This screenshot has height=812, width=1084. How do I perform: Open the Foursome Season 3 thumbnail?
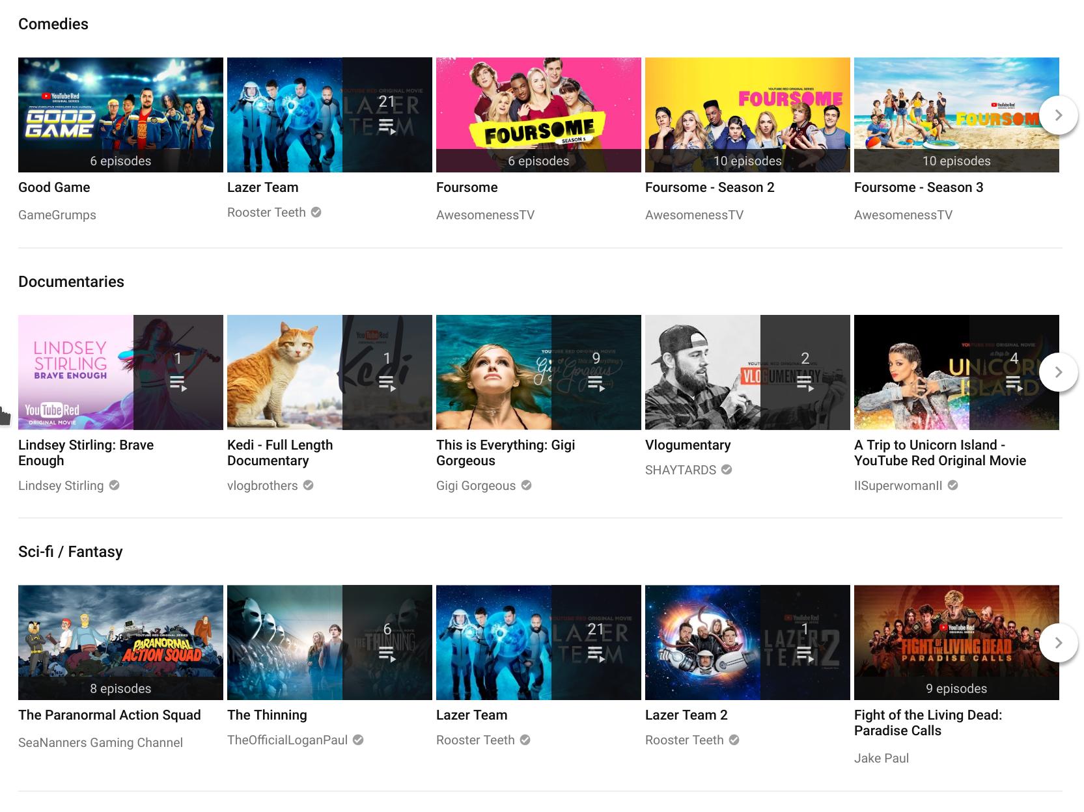[x=956, y=115]
